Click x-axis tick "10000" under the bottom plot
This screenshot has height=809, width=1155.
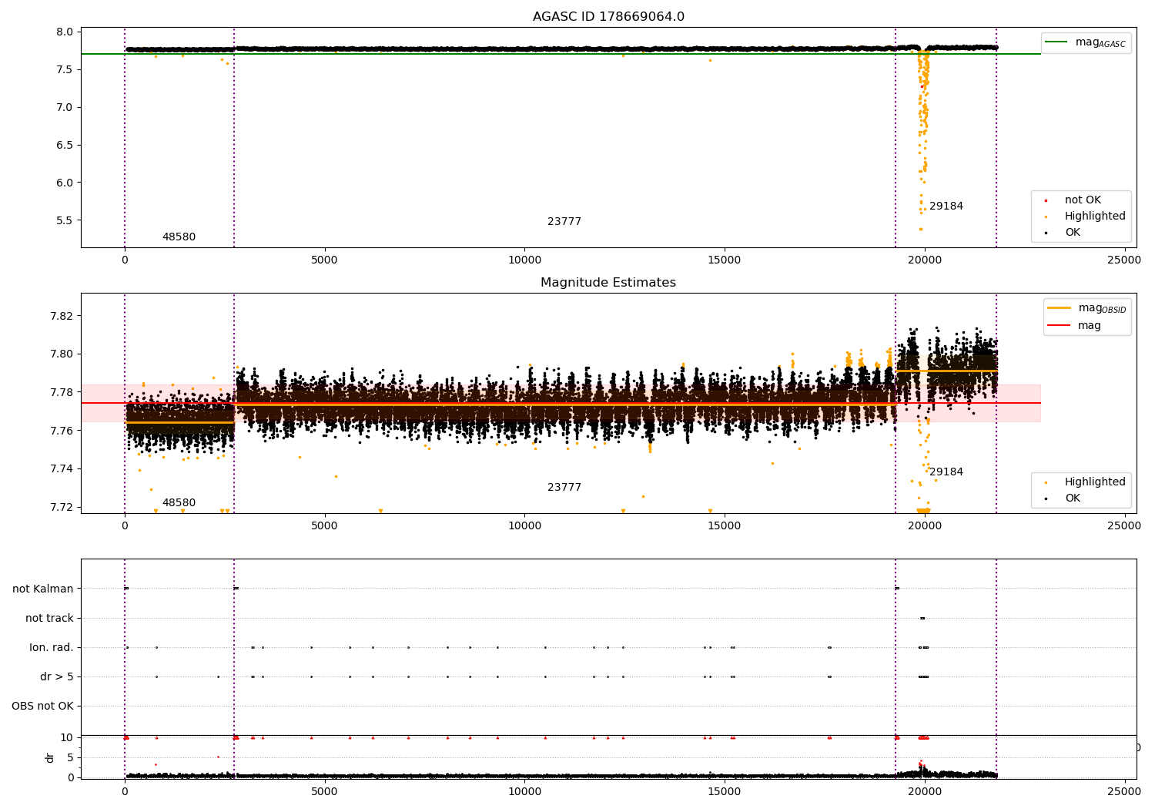coord(524,791)
